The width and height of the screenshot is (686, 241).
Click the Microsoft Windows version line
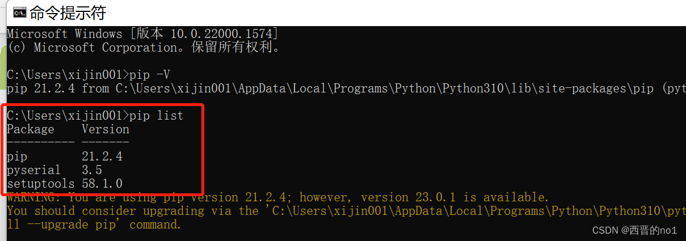click(142, 34)
